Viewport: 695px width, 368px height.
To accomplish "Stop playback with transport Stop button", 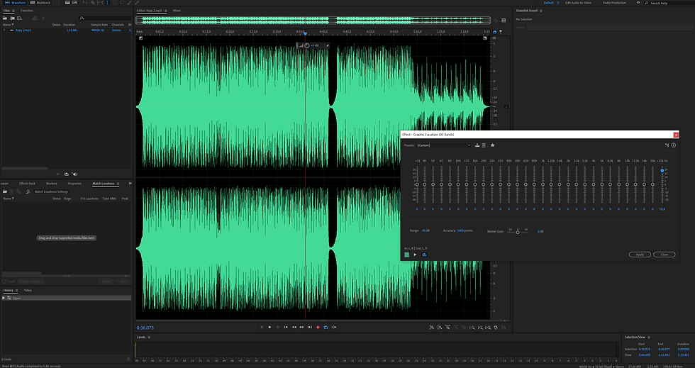I will [x=262, y=327].
